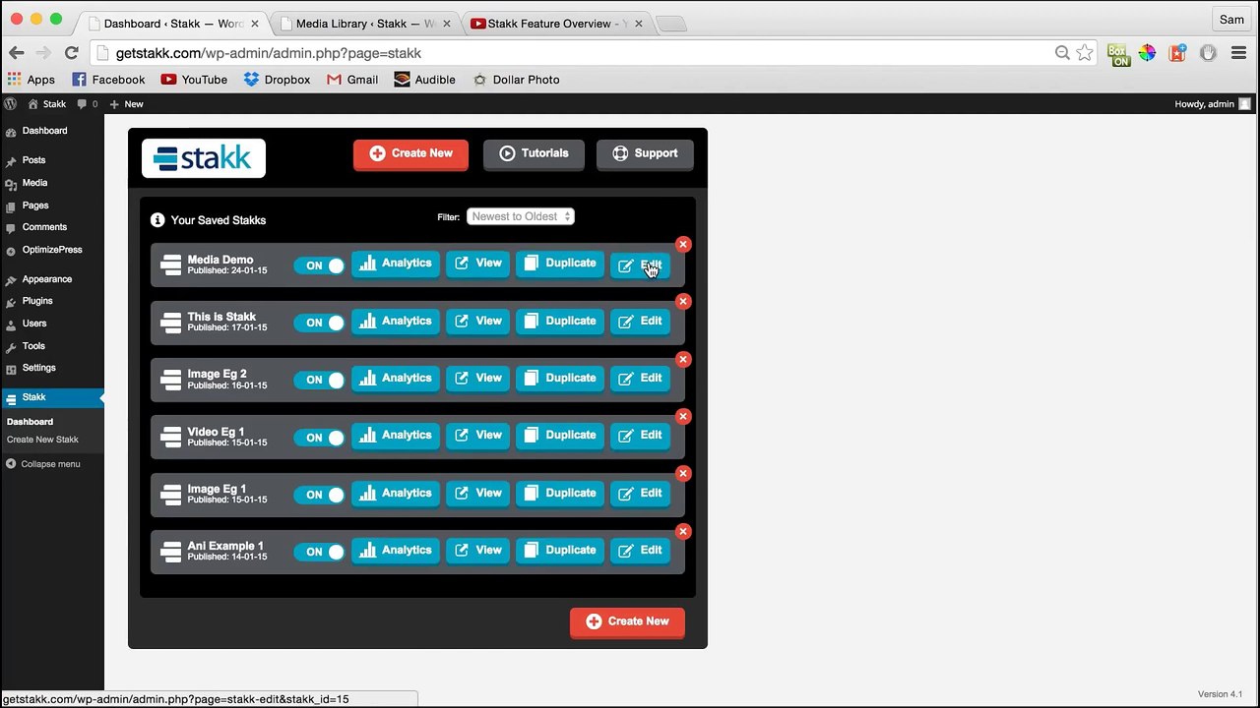1260x708 pixels.
Task: Reload the current page
Action: 71,53
